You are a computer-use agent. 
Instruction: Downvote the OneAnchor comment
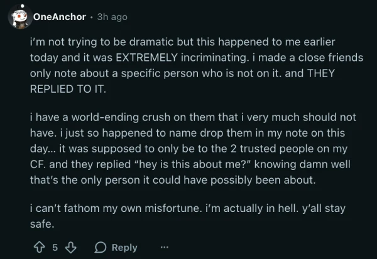(x=71, y=247)
